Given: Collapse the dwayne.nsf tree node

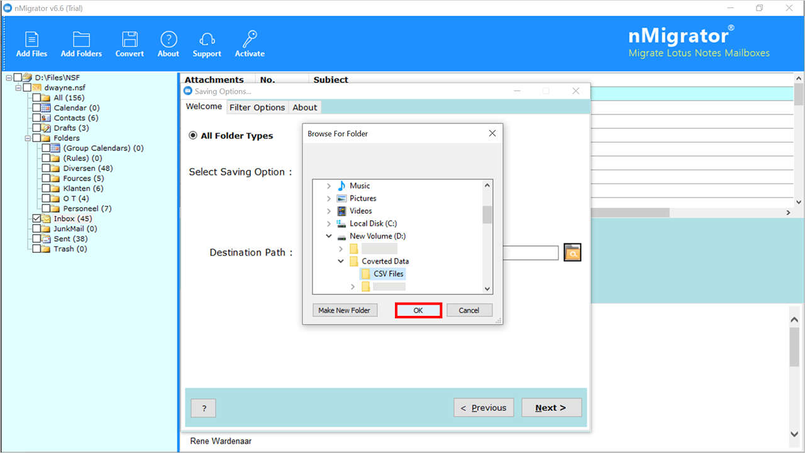Looking at the screenshot, I should pos(18,87).
